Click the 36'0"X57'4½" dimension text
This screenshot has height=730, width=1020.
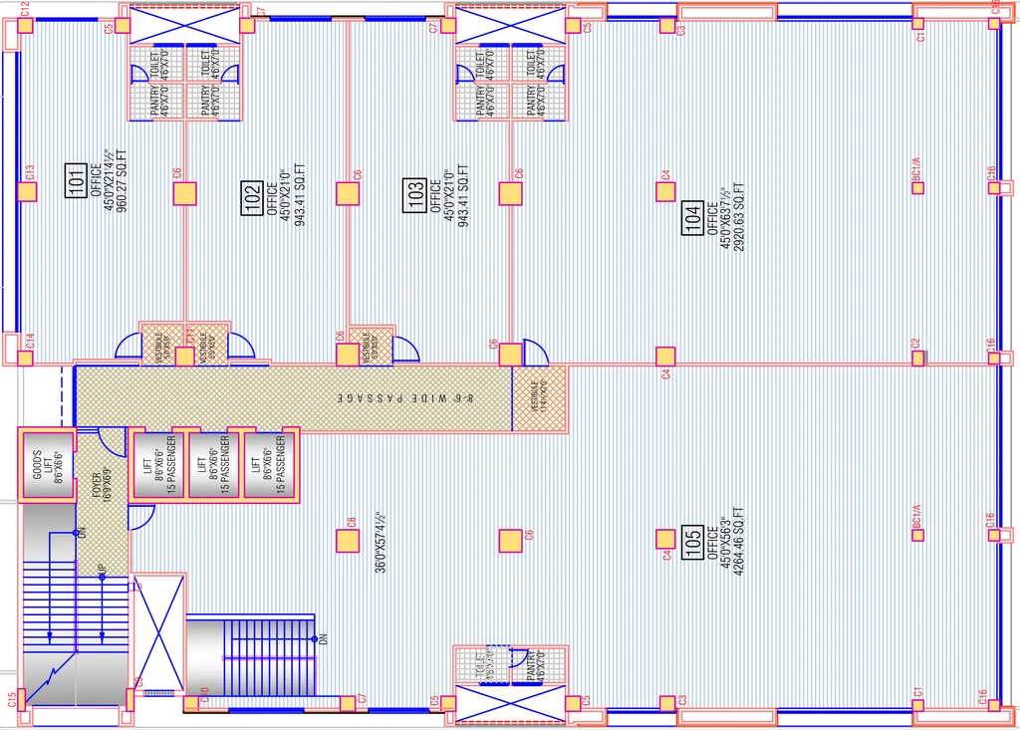point(382,542)
